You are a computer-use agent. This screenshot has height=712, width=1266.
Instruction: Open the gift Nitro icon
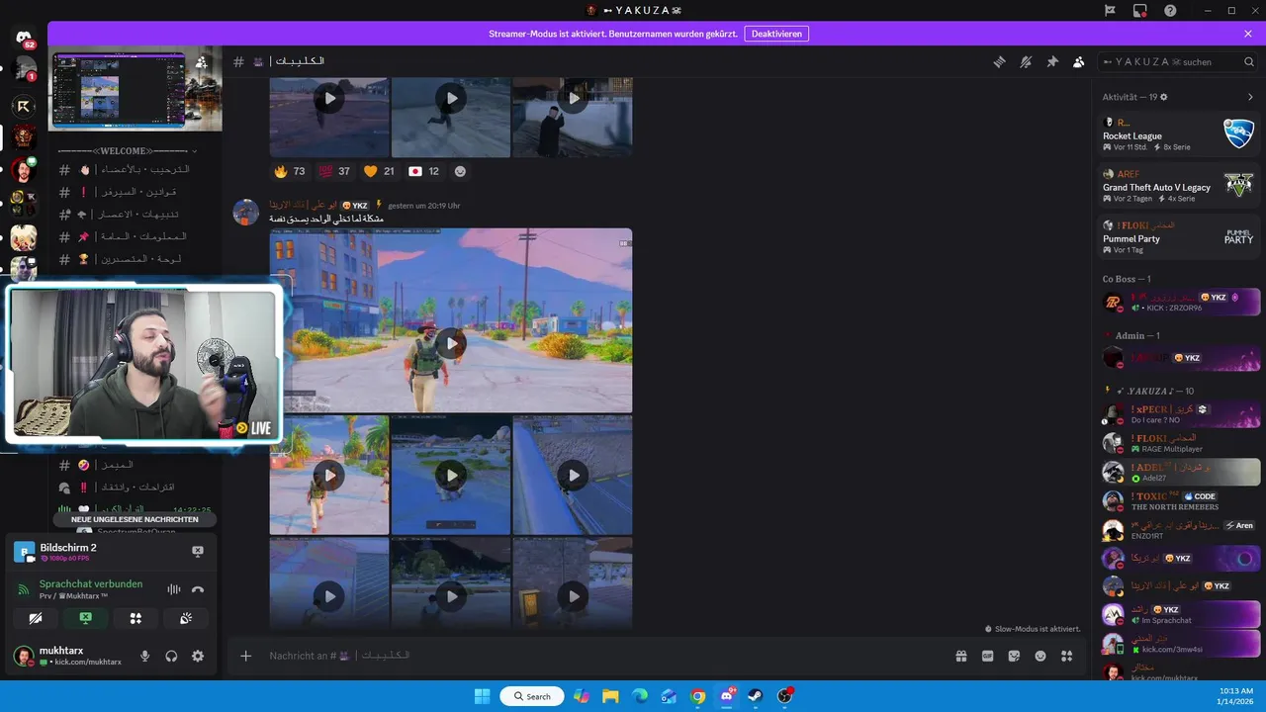(x=960, y=656)
